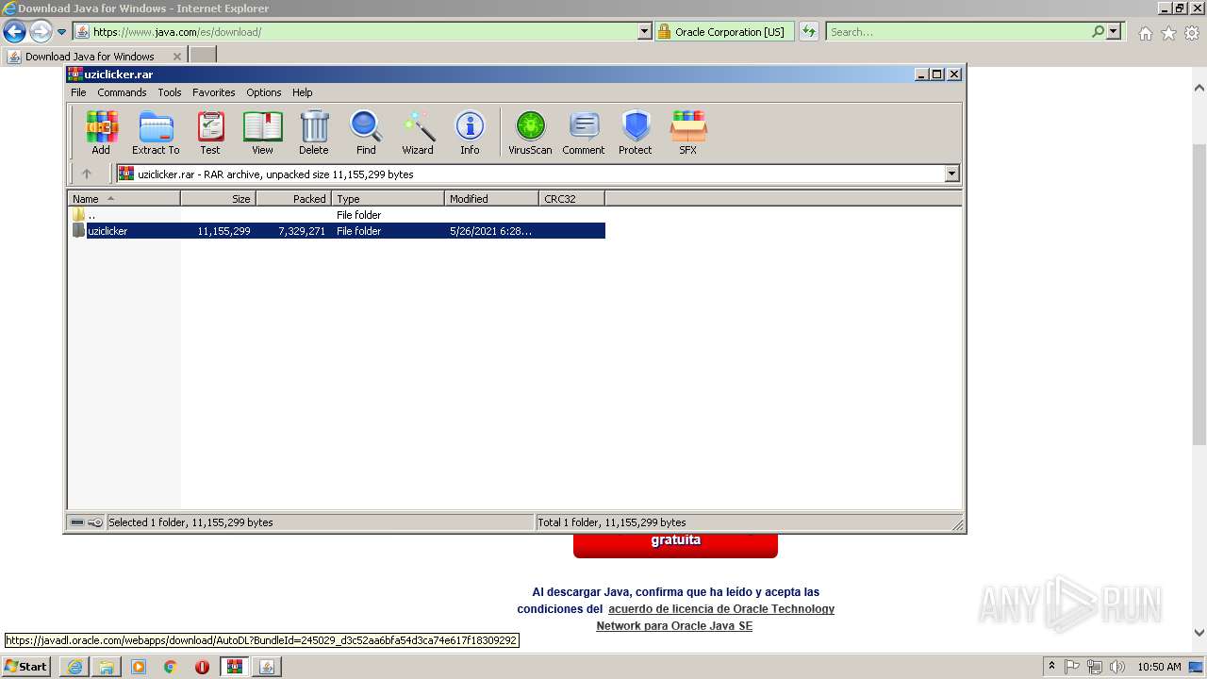Open the recent pages dropdown arrow
Viewport: 1207px width, 679px height.
(61, 32)
